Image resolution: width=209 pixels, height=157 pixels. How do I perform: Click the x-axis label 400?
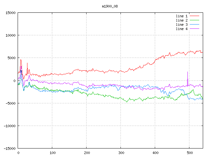155,153
